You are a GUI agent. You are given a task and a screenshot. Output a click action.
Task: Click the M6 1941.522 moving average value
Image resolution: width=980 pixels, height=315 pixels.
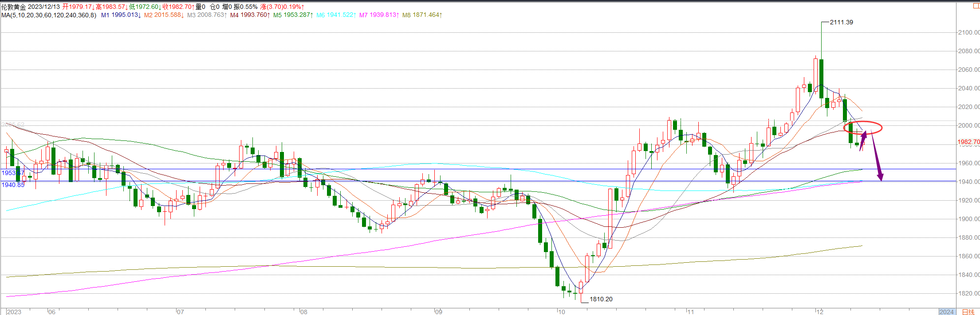[336, 15]
